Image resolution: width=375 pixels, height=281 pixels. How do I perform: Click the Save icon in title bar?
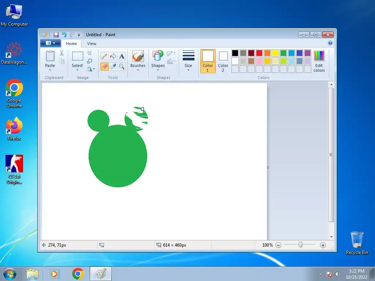point(56,35)
